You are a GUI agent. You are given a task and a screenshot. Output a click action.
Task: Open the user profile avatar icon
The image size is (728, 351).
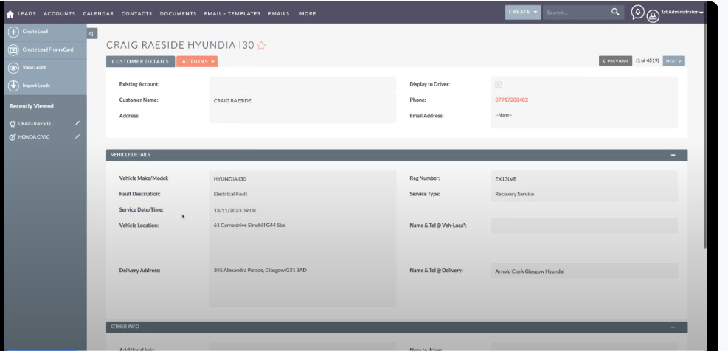click(653, 15)
